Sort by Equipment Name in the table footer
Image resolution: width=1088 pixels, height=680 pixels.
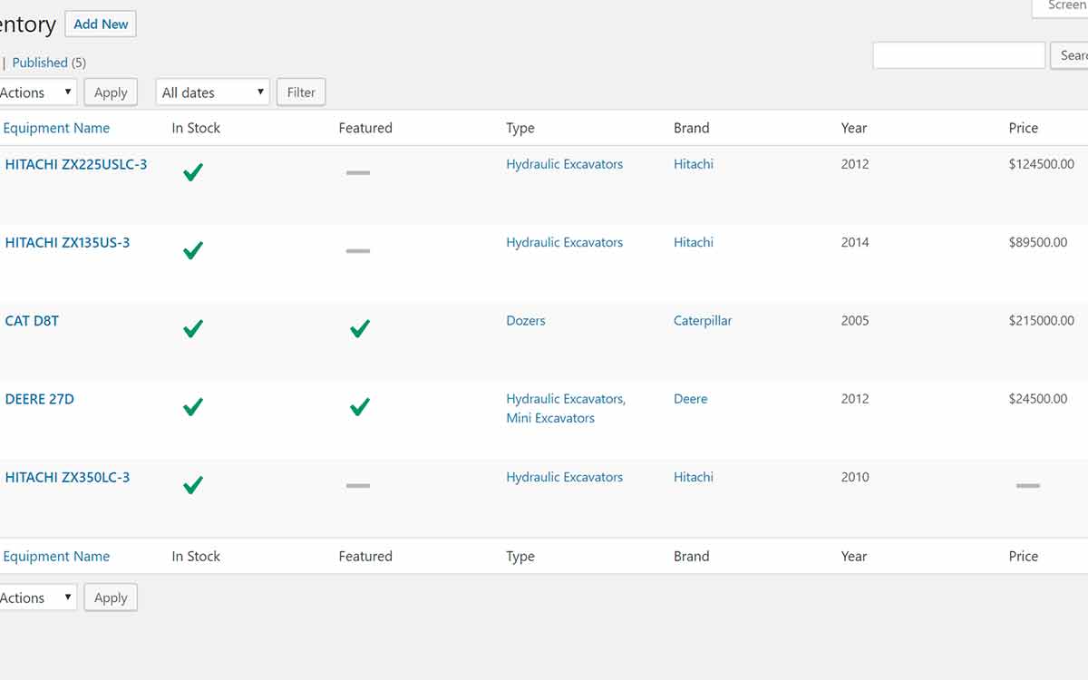point(56,557)
